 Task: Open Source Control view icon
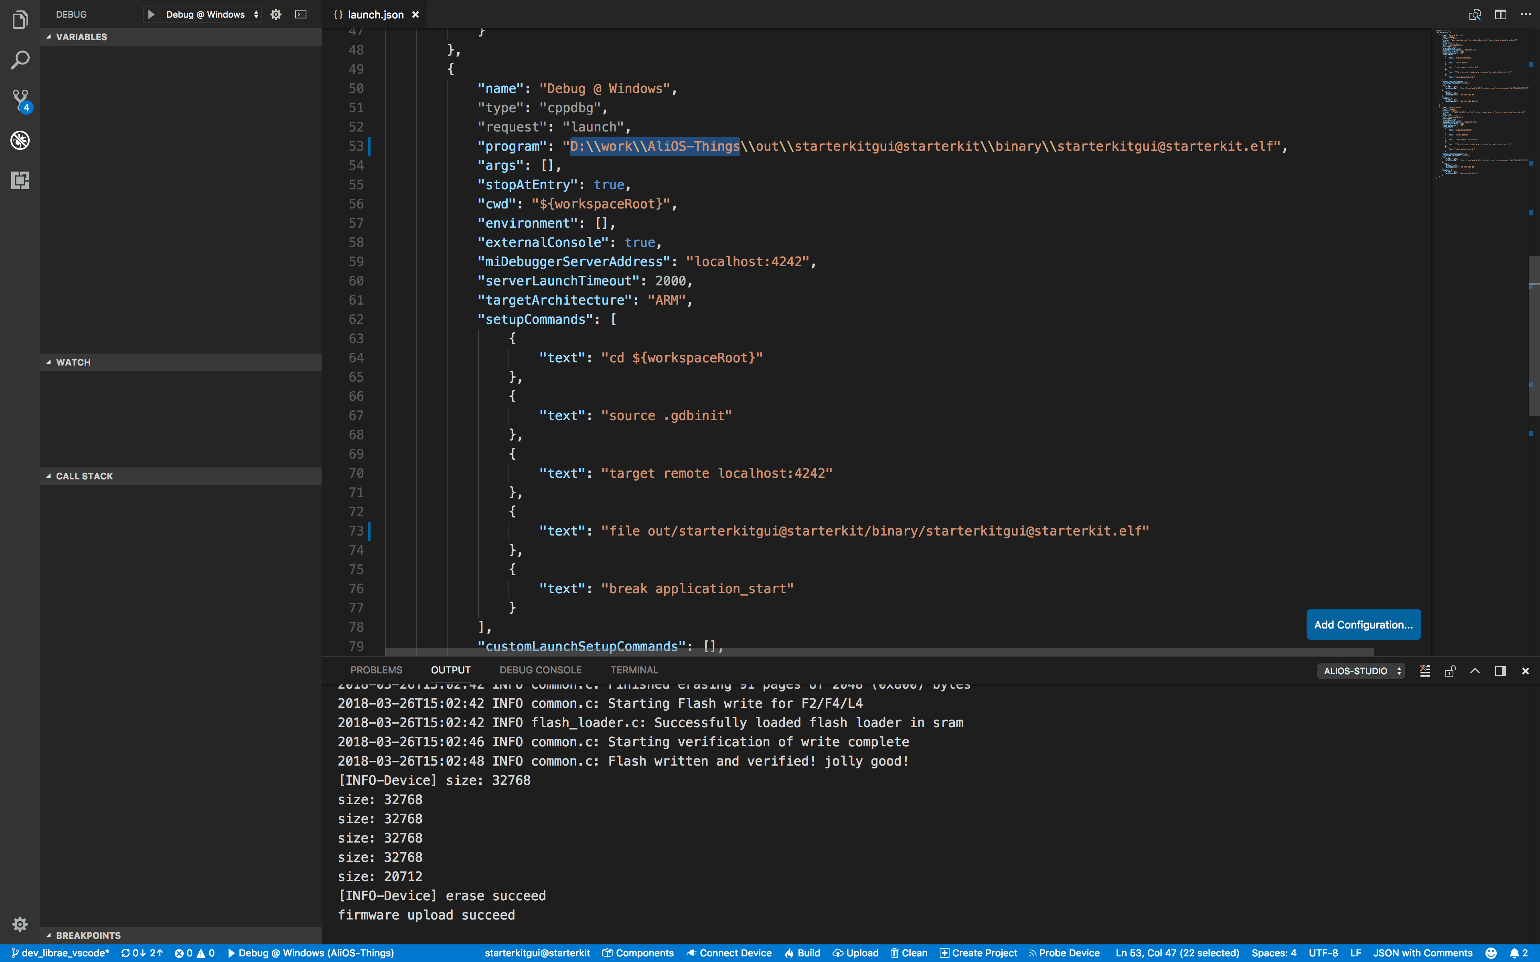click(20, 100)
